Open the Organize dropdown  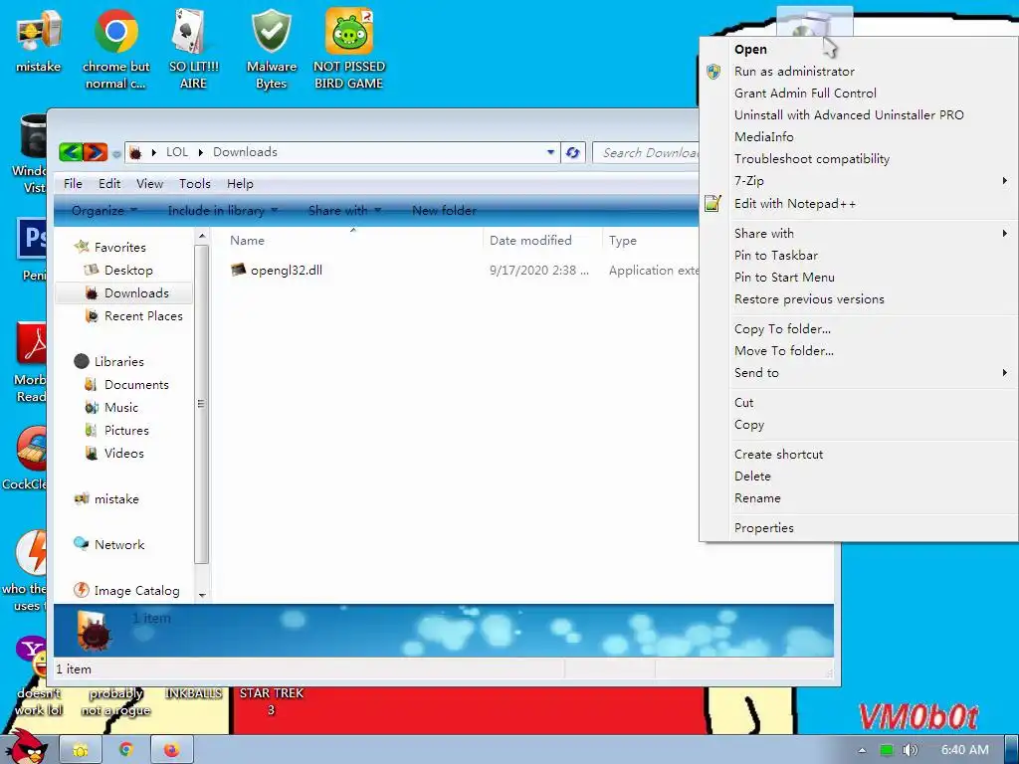pyautogui.click(x=104, y=211)
